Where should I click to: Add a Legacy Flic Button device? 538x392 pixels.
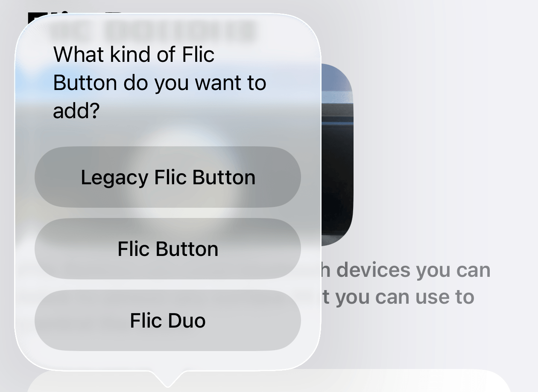(x=168, y=177)
